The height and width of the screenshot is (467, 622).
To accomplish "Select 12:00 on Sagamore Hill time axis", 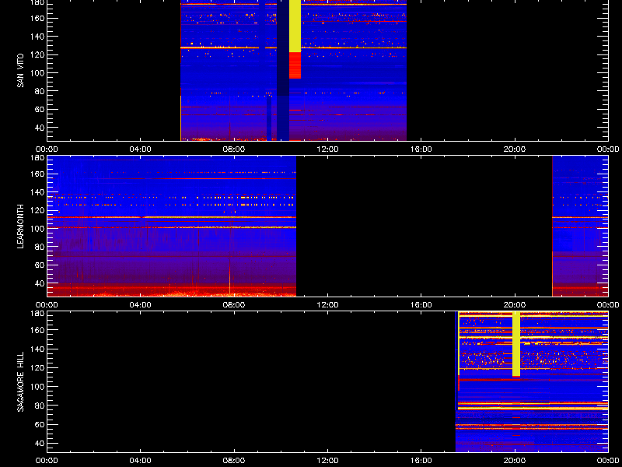I will pos(327,461).
